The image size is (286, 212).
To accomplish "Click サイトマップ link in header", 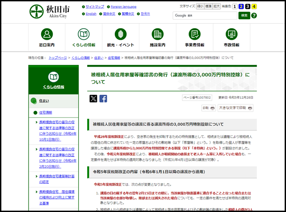I will click(95, 7).
